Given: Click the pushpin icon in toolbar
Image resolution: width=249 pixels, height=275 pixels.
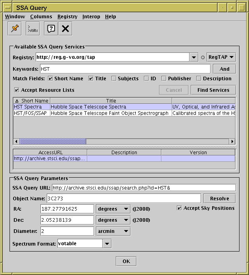Looking at the screenshot, I should coord(15,29).
